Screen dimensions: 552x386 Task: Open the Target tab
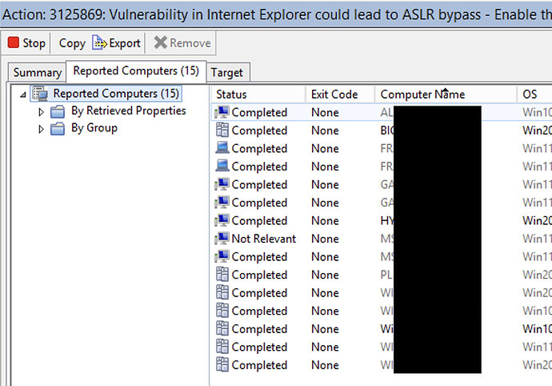[x=226, y=72]
